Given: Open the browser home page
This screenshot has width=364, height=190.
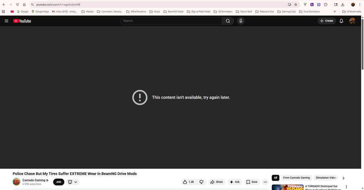Looking at the screenshot, I should (x=24, y=5).
